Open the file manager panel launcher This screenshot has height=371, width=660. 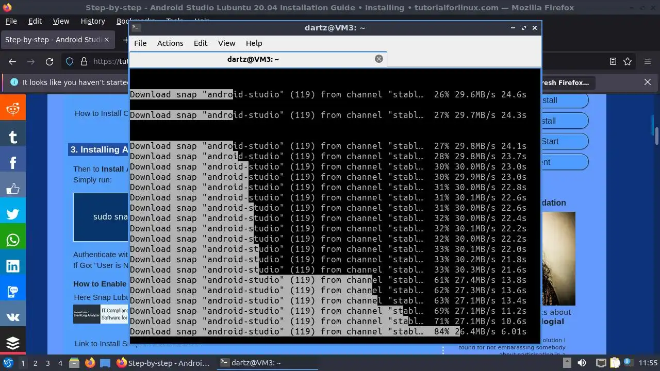click(74, 363)
